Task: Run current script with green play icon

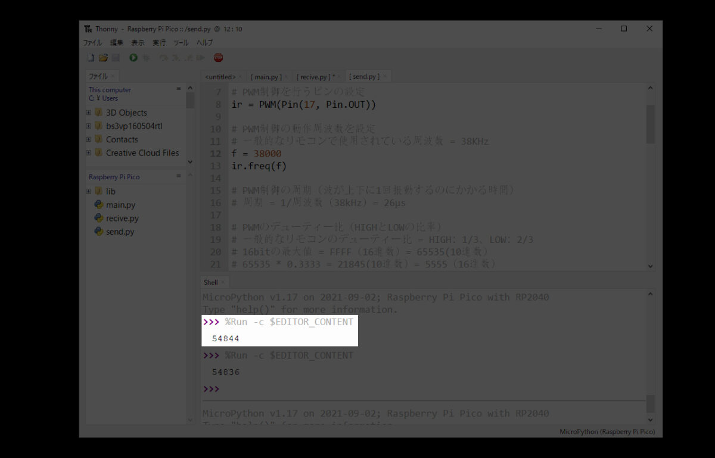Action: coord(133,58)
